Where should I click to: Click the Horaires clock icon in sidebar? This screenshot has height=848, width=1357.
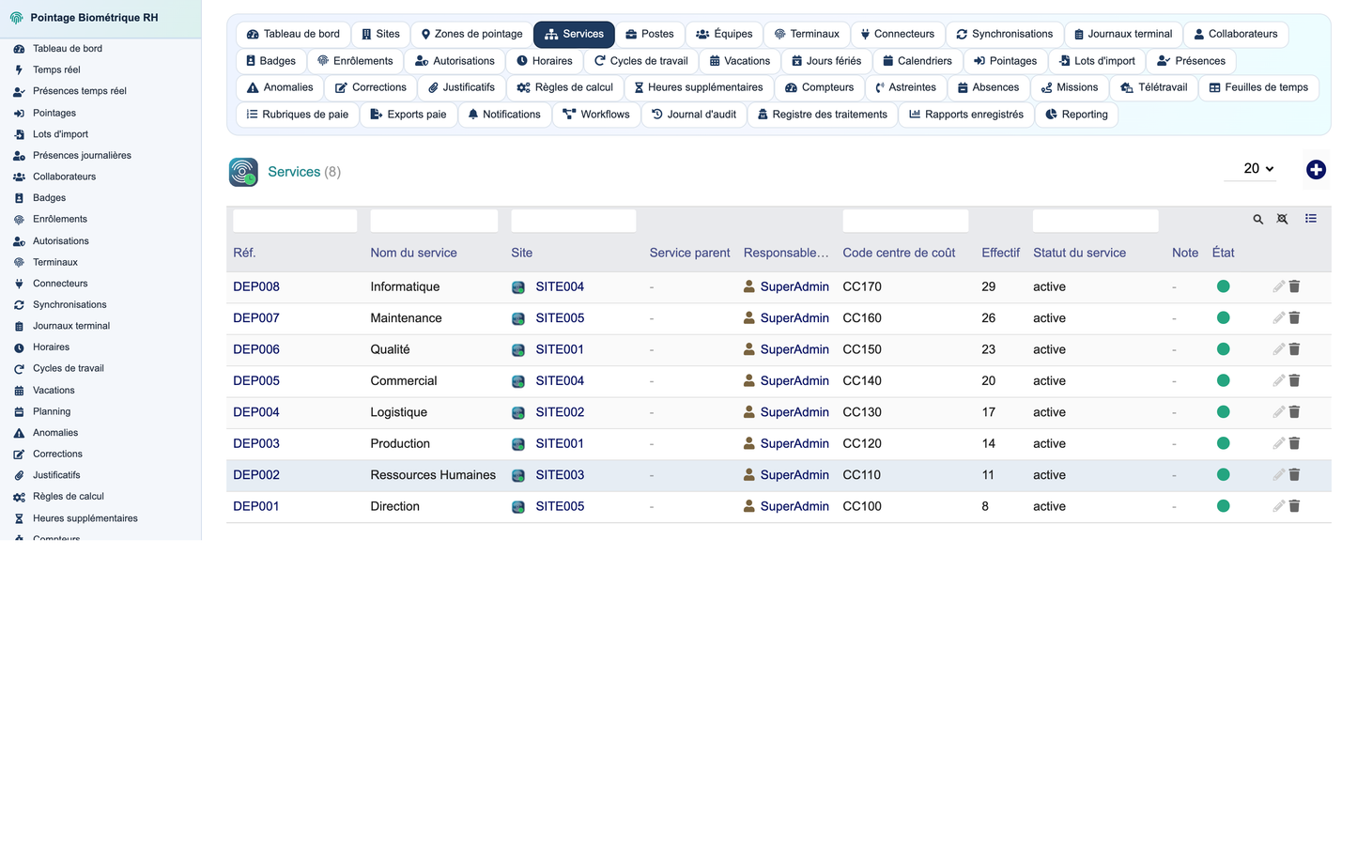(19, 347)
